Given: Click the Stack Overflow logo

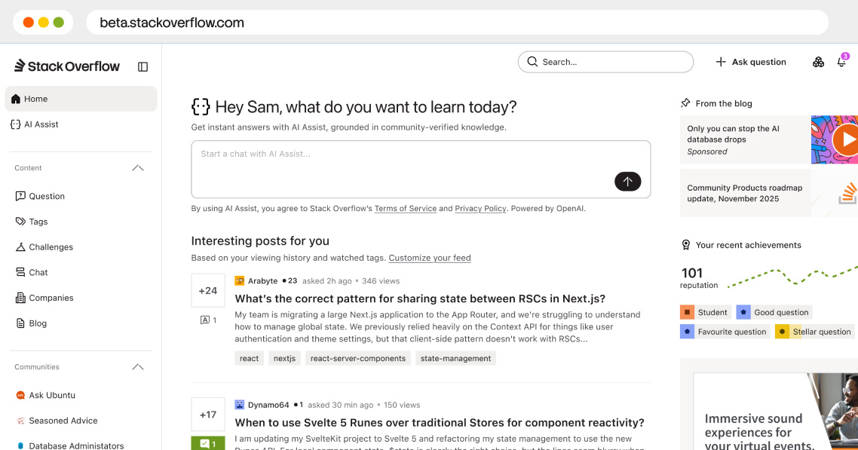Looking at the screenshot, I should 66,66.
